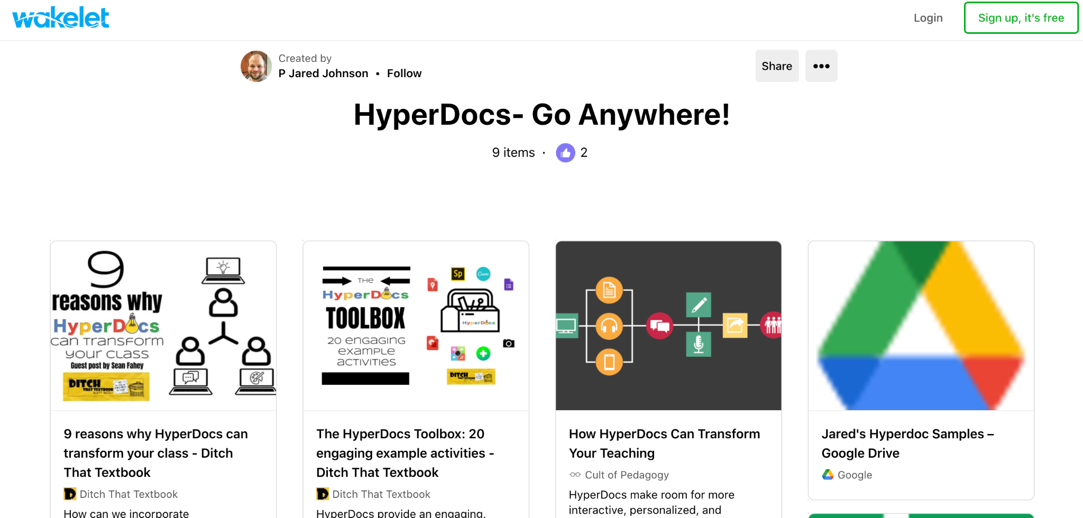Open the three-dot more options menu
Image resolution: width=1083 pixels, height=518 pixels.
821,66
